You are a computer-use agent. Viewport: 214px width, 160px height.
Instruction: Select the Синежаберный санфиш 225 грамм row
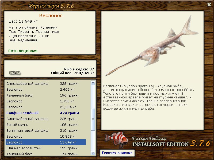[46, 119]
